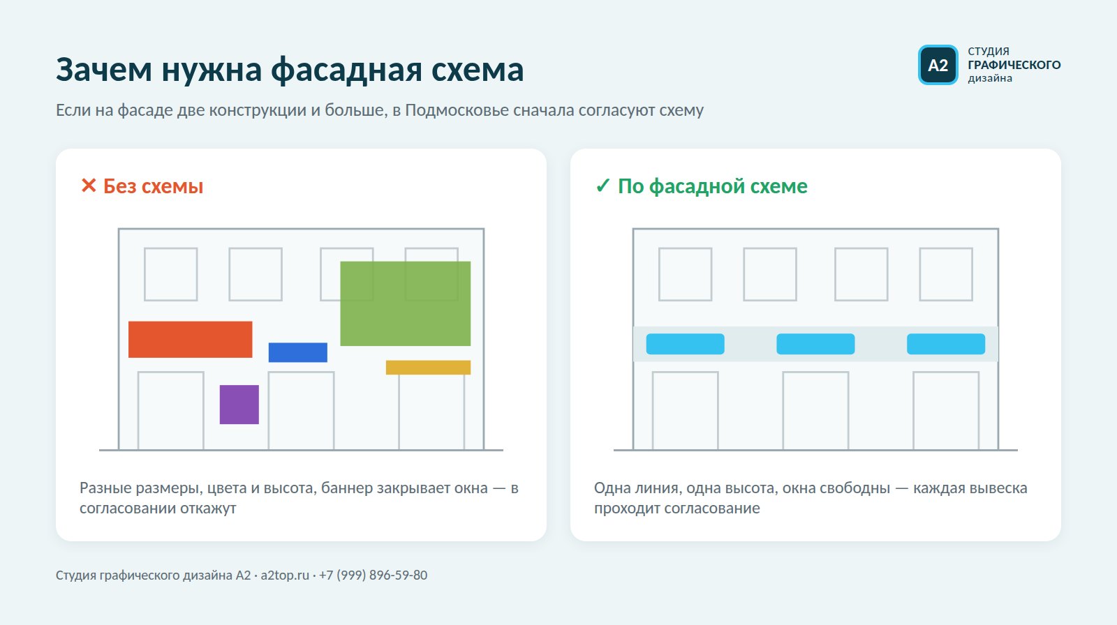Click the subtitle starting «Если на фасаде две конструкции»
Viewport: 1117px width, 625px height.
380,110
